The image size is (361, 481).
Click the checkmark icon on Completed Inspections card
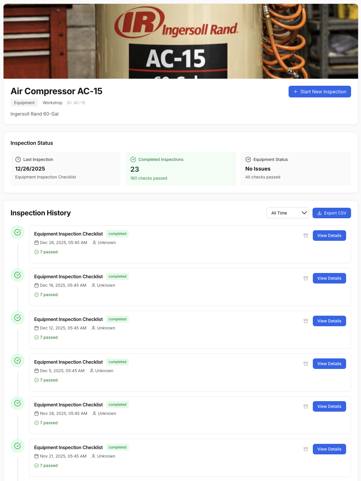[133, 159]
